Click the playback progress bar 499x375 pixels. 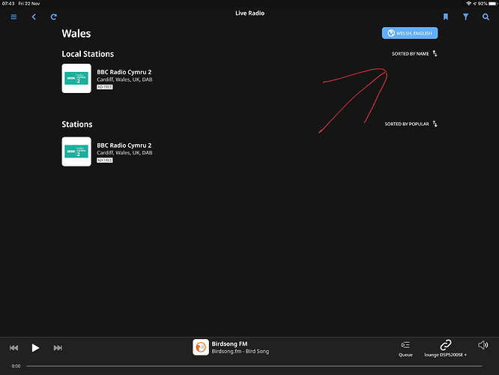pos(254,366)
